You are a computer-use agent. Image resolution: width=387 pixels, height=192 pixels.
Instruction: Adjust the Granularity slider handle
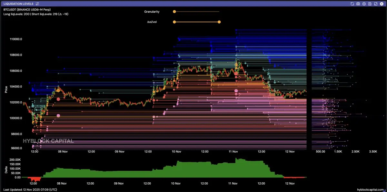[174, 12]
